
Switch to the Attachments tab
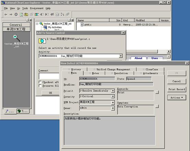point(149,73)
